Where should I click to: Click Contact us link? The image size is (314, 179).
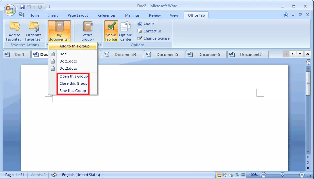pyautogui.click(x=149, y=31)
